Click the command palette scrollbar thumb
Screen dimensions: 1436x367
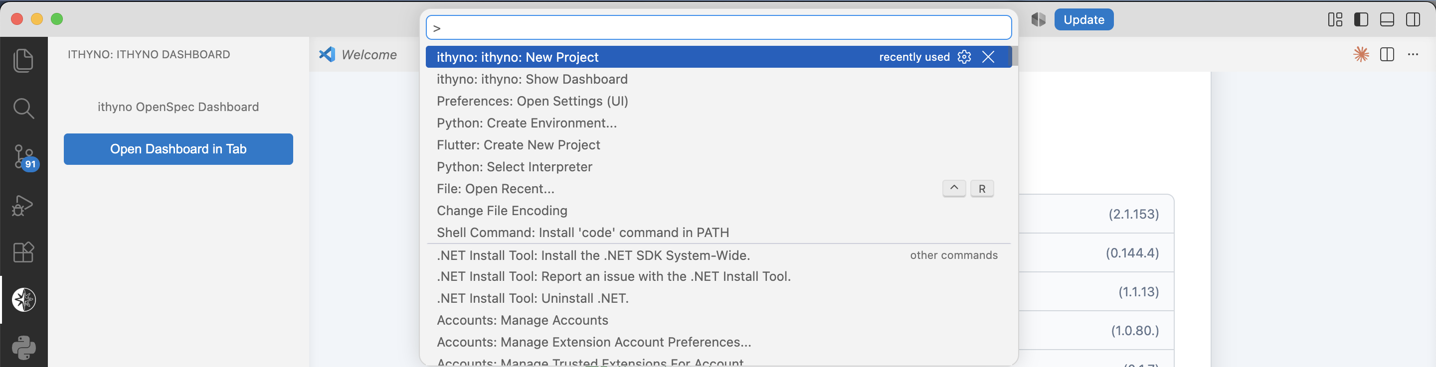1015,56
